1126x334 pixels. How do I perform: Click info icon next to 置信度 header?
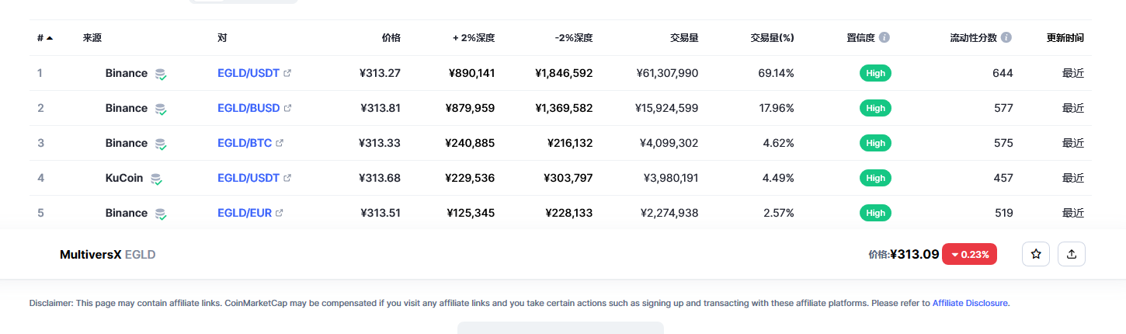pos(884,37)
